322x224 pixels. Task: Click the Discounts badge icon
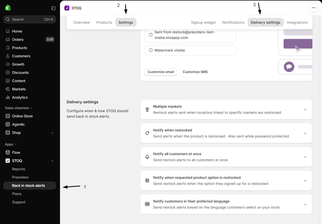pyautogui.click(x=8, y=72)
